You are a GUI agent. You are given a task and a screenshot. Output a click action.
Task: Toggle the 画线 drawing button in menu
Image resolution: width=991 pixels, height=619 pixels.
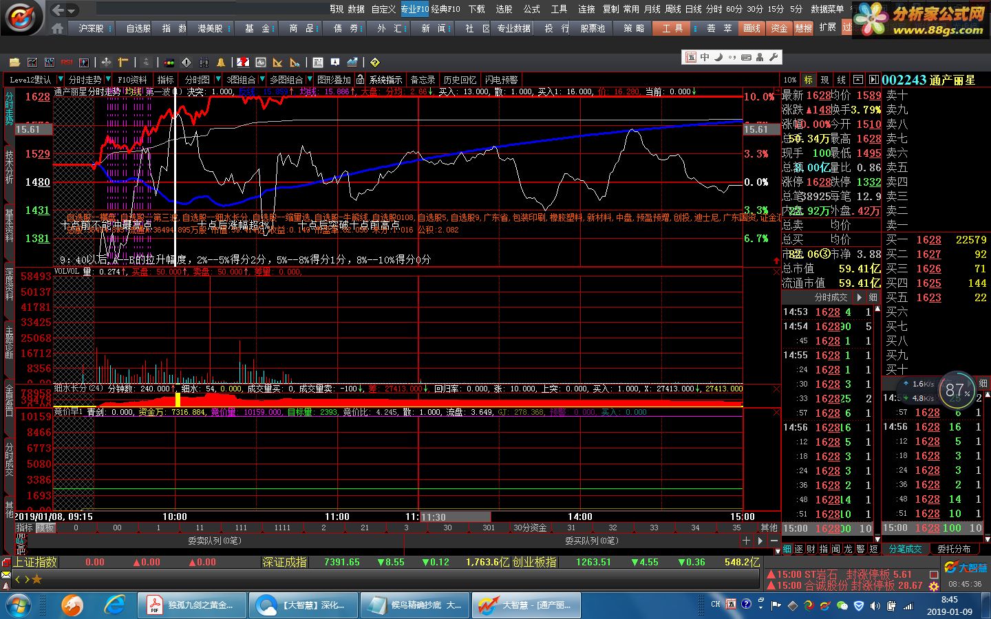(x=752, y=28)
